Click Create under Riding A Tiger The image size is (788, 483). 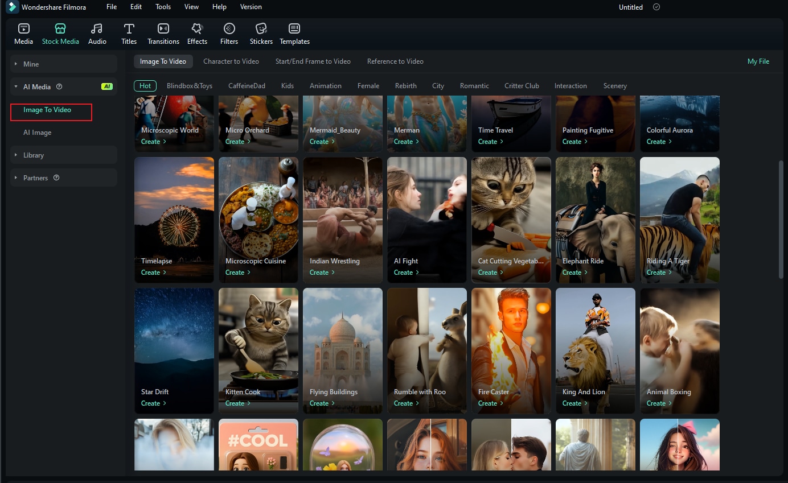tap(659, 273)
